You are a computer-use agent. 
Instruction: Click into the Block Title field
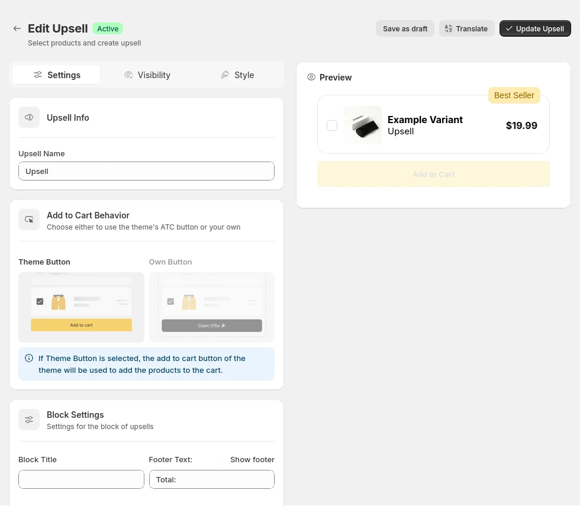tap(82, 479)
